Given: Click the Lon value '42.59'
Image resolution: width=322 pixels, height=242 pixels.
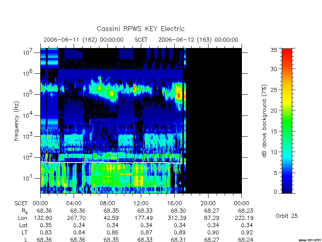Looking at the screenshot, I should point(111,218).
